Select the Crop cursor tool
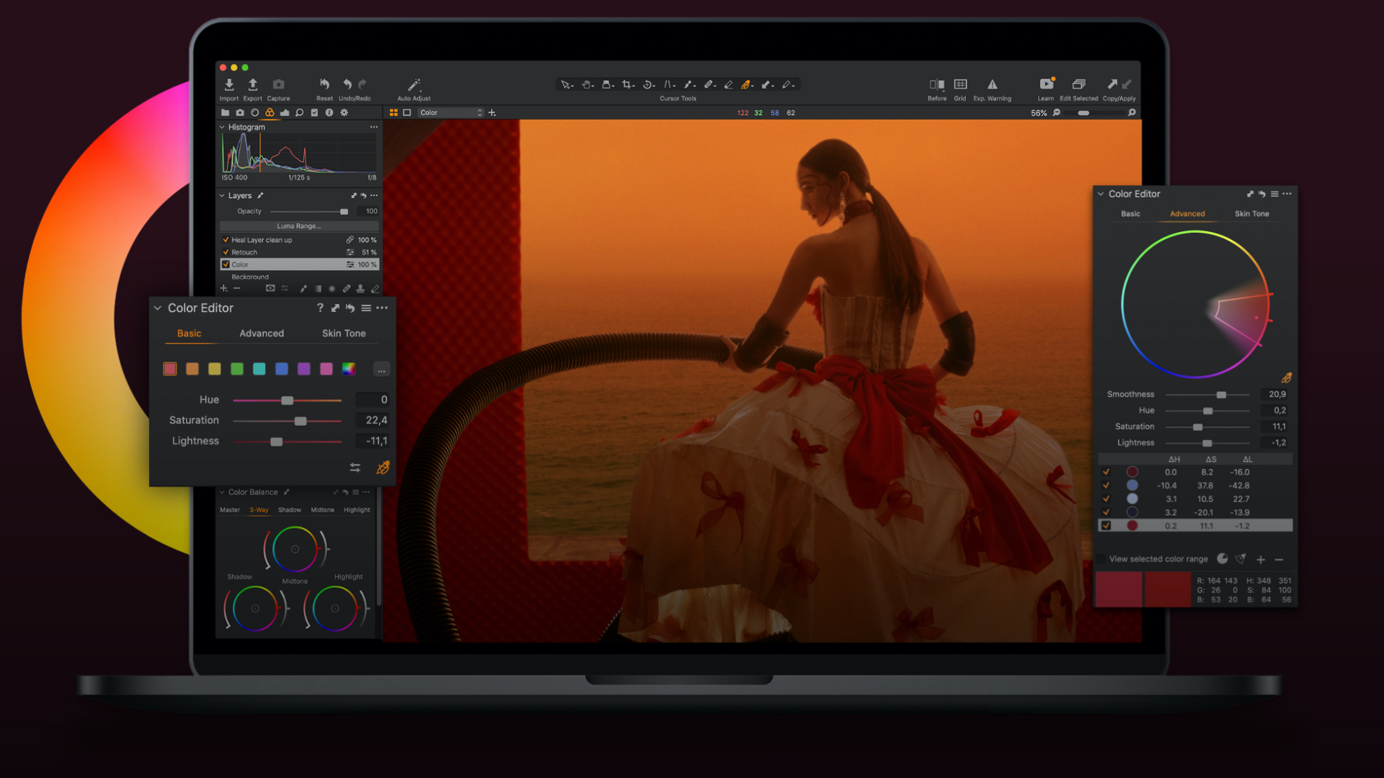 coord(627,84)
